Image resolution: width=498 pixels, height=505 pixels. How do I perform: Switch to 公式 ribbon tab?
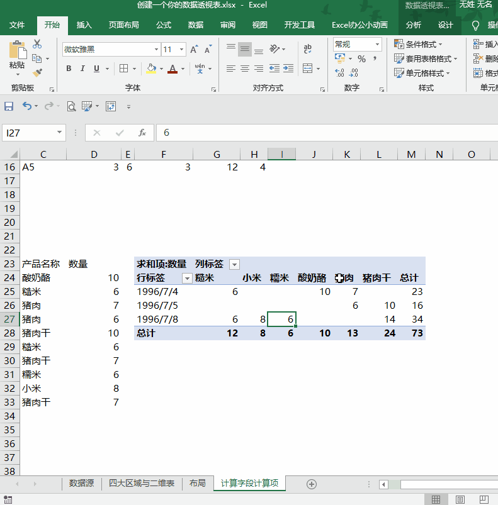(x=164, y=25)
